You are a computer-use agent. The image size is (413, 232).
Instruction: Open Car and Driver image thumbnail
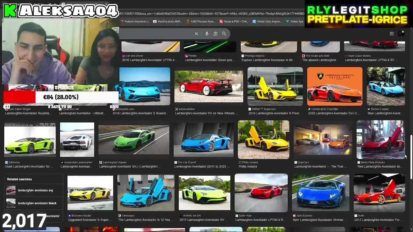tap(151, 47)
